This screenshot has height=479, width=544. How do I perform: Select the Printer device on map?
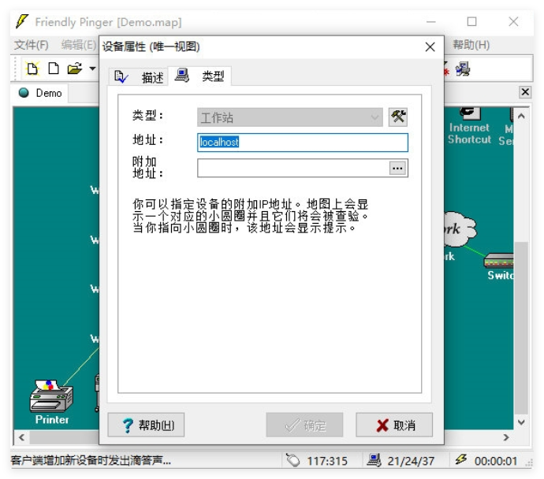point(52,402)
